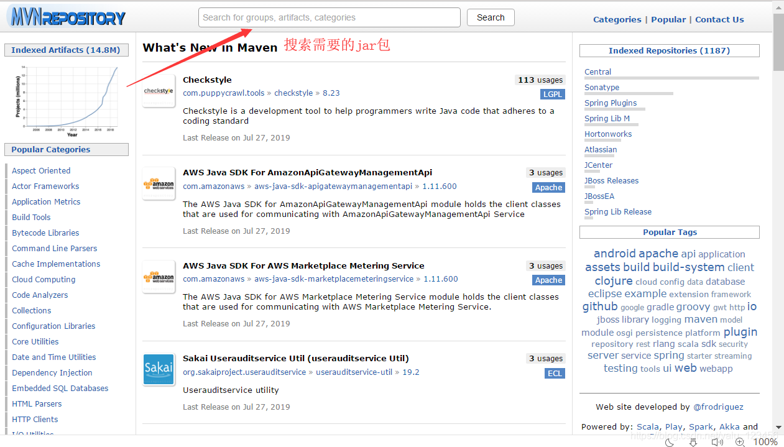
Task: Click the org.sakaiproject.userauditservice group link
Action: click(244, 372)
